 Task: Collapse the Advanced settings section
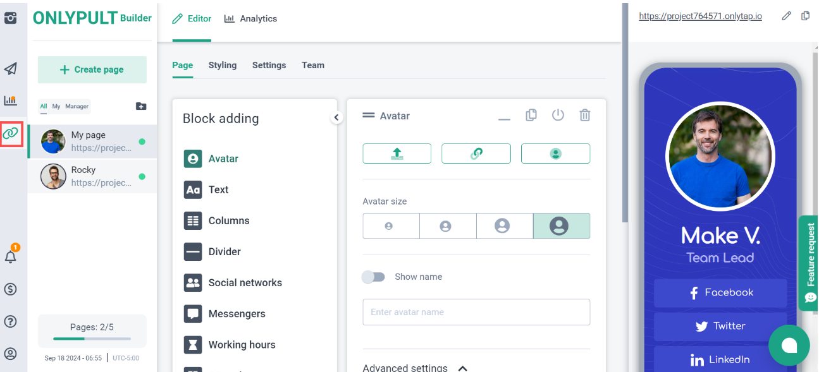463,368
